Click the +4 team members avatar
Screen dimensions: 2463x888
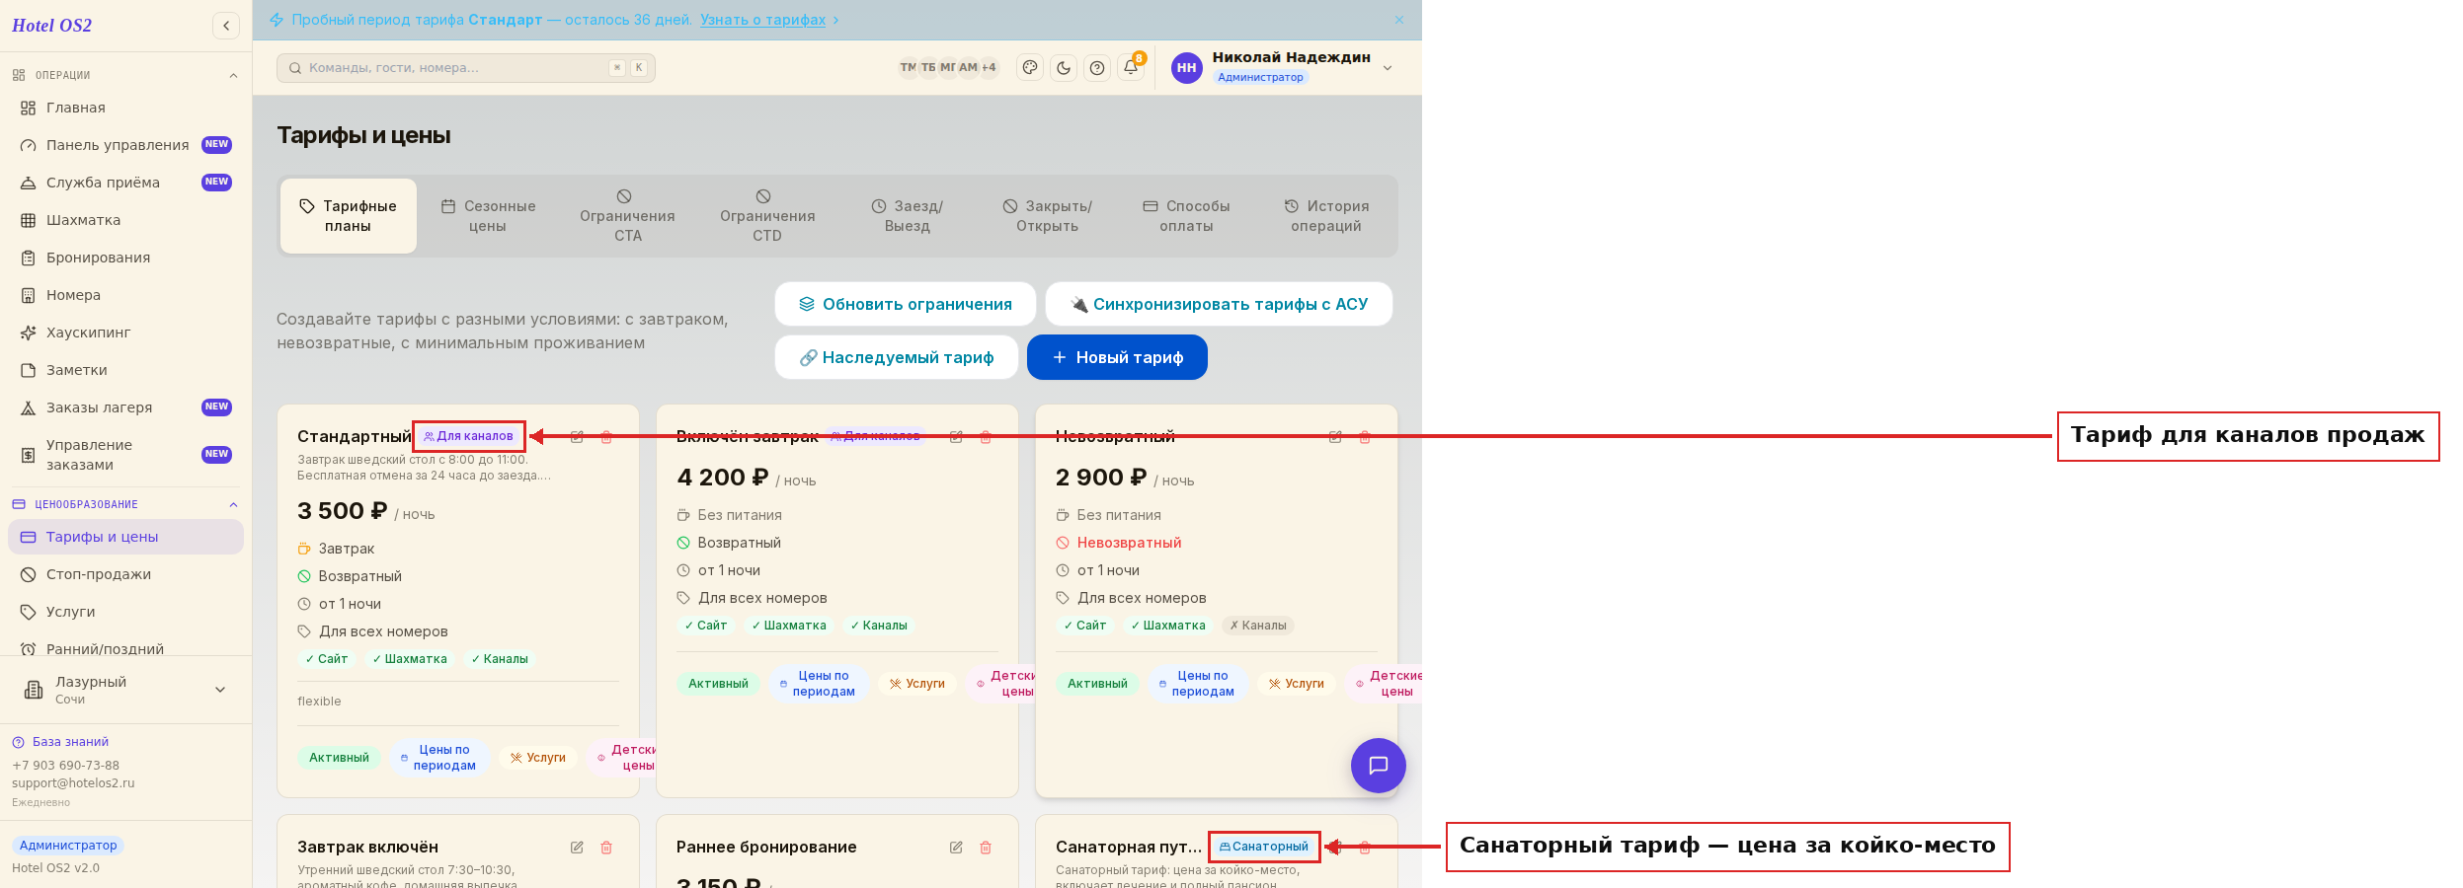click(989, 67)
